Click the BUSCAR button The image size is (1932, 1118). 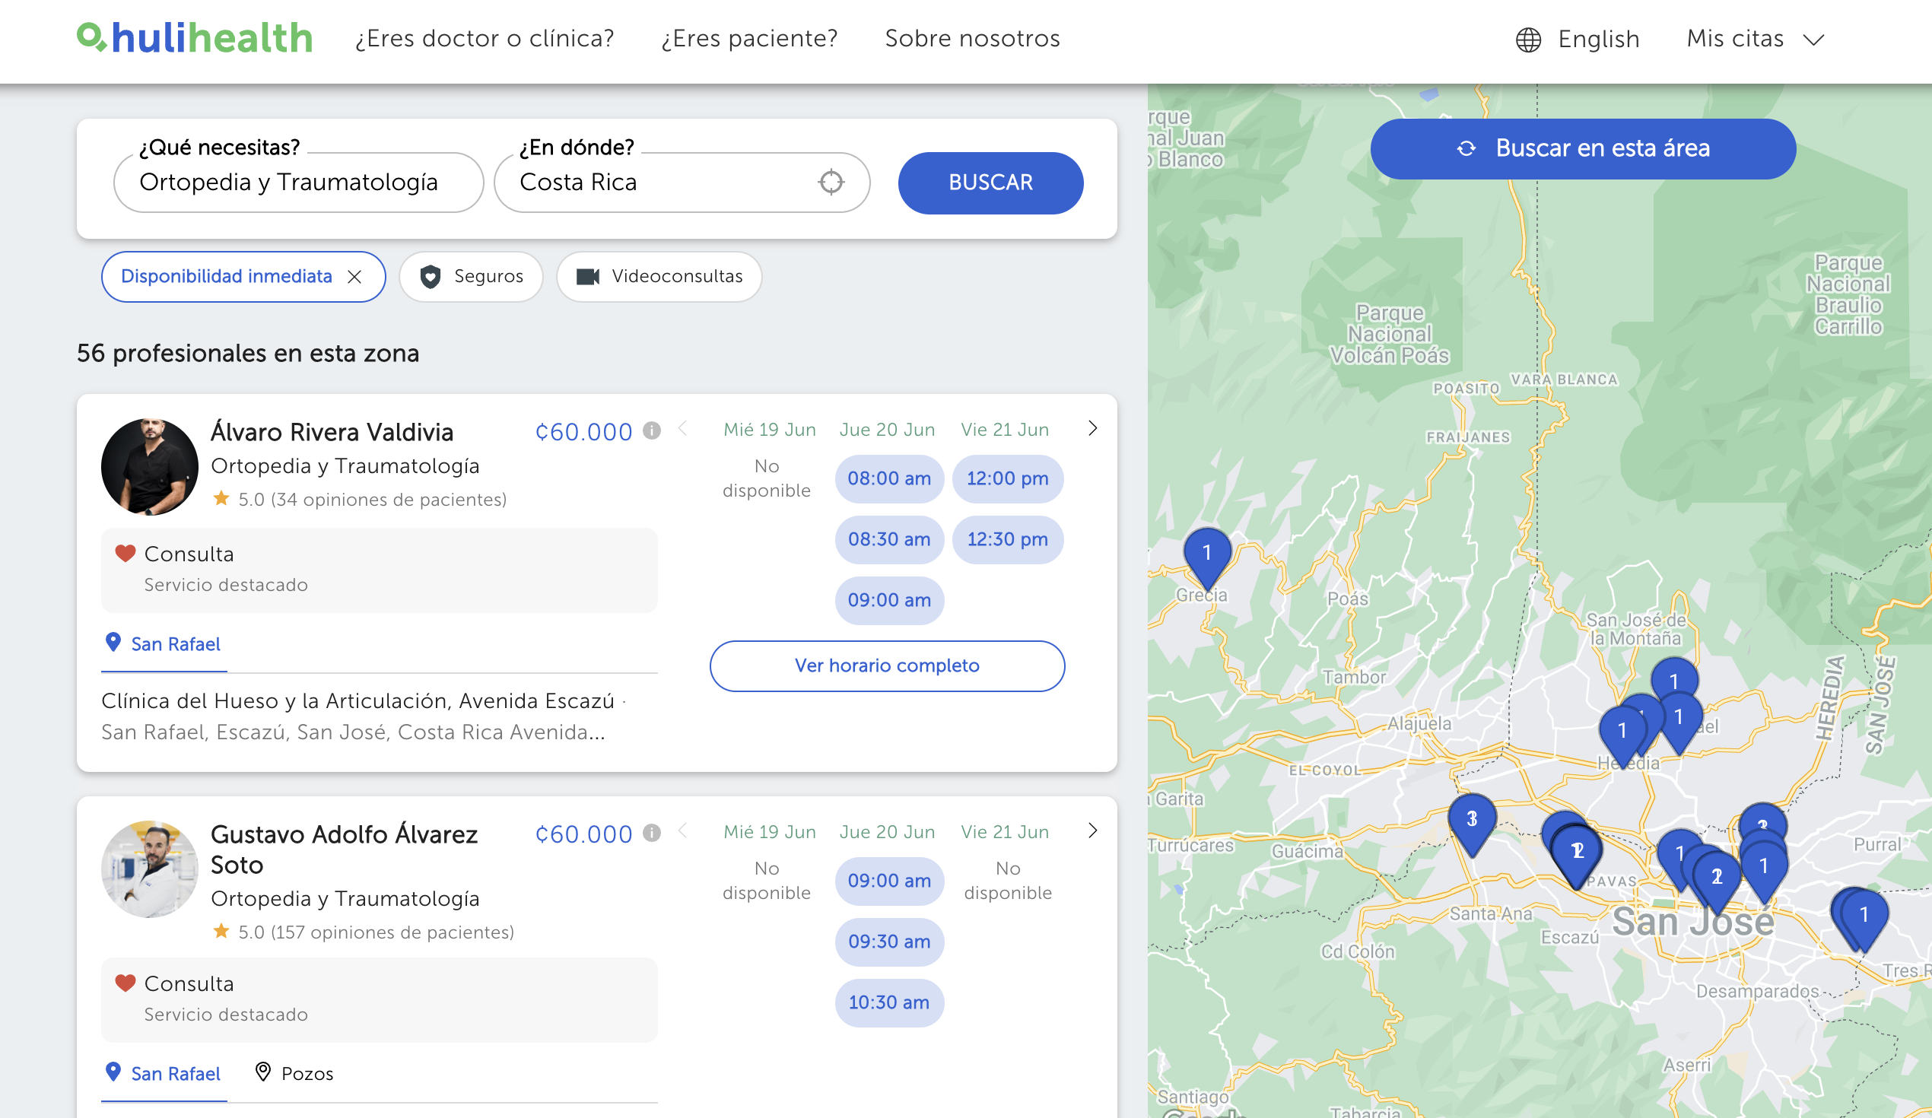coord(990,183)
